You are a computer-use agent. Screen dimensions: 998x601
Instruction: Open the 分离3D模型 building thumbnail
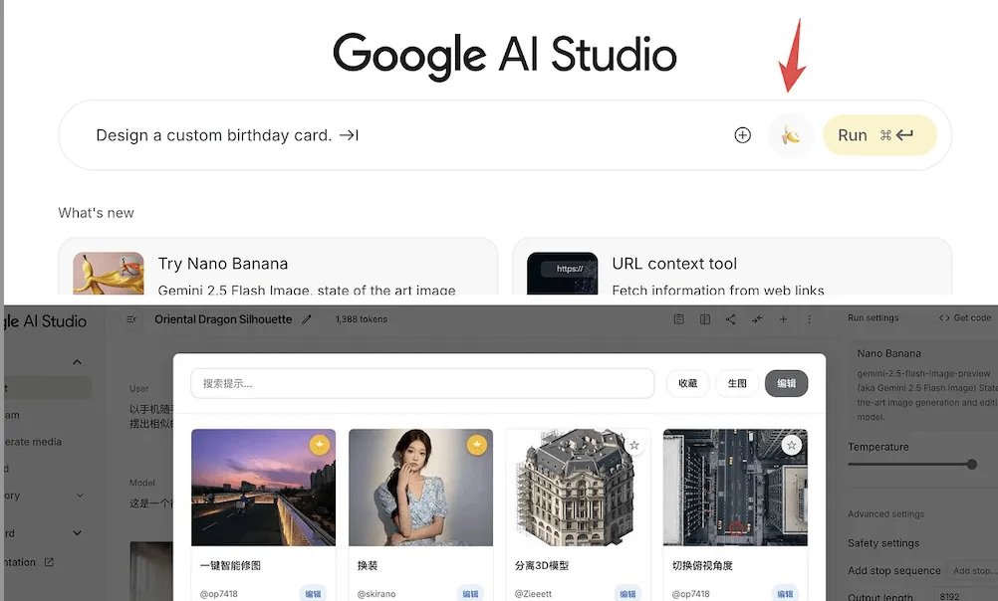pos(578,488)
